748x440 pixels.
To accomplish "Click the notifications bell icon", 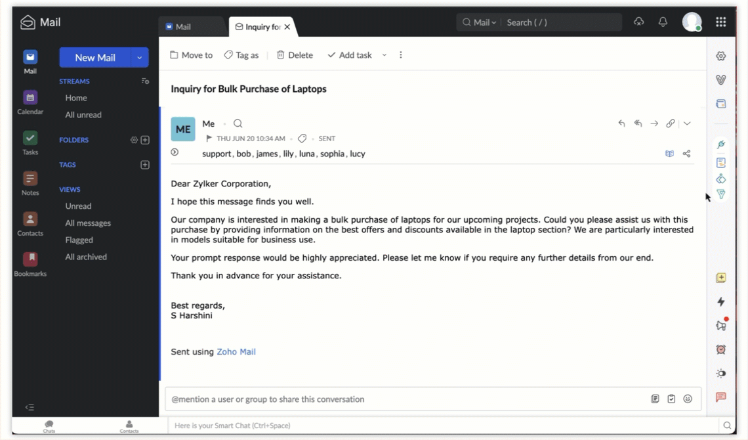I will [x=663, y=22].
